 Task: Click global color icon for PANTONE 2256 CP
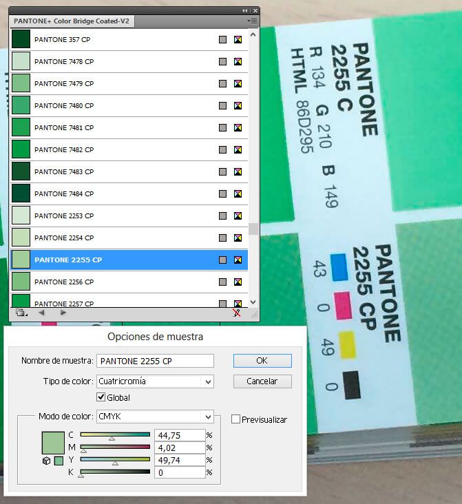coord(222,282)
